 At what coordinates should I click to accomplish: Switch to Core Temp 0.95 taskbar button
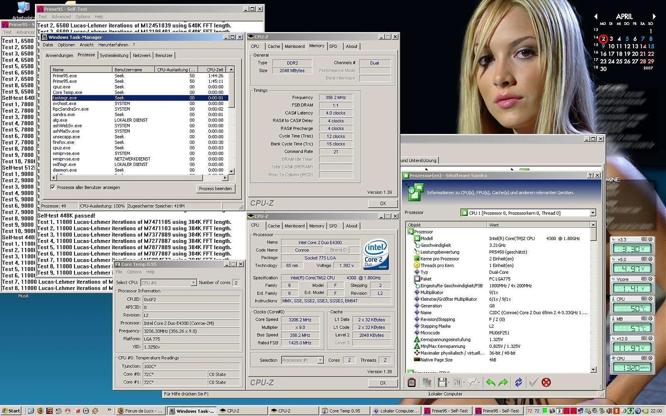[345, 411]
